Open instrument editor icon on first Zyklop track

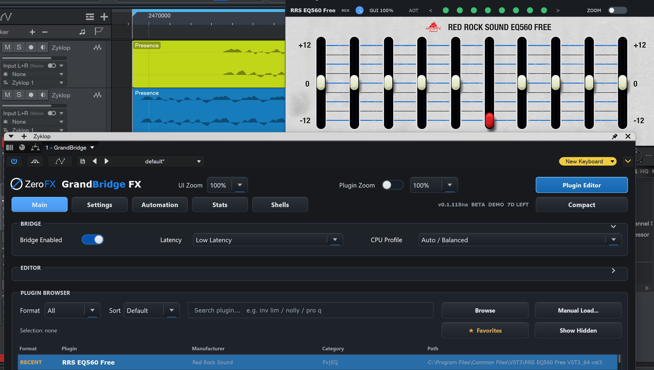point(97,48)
